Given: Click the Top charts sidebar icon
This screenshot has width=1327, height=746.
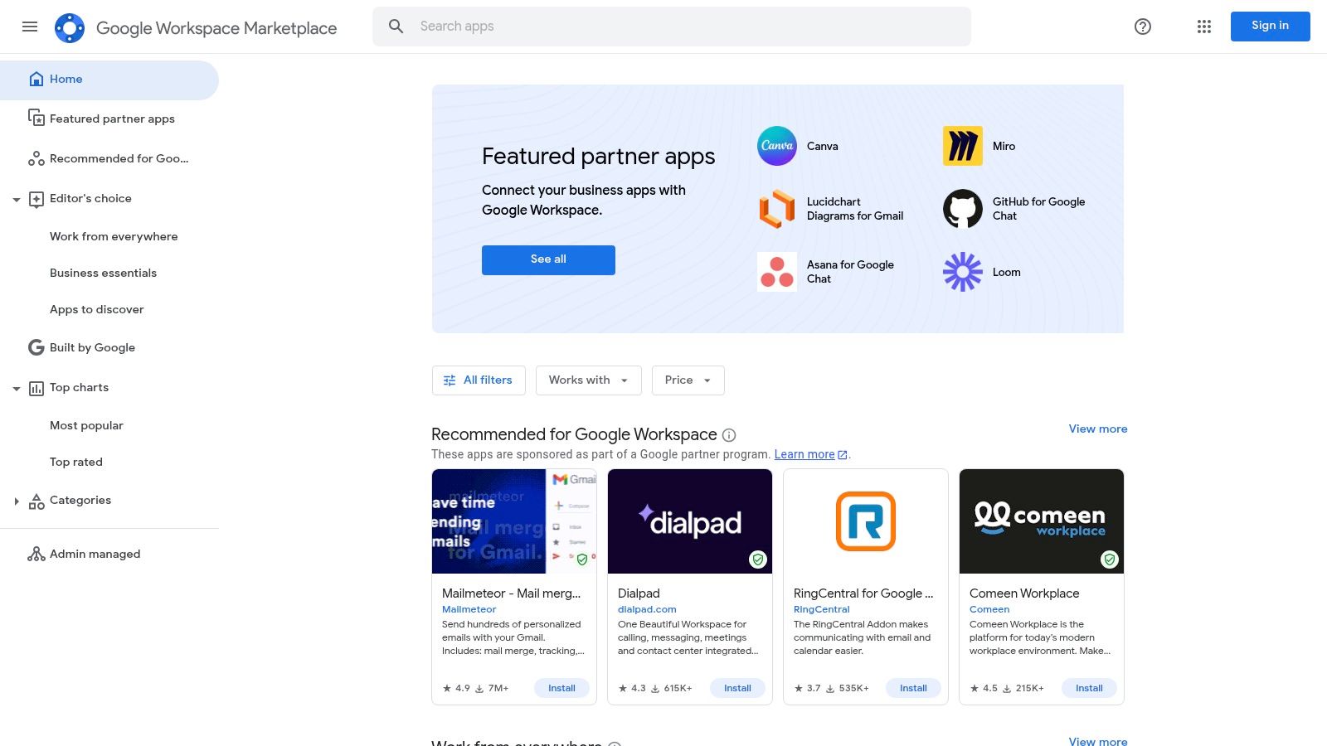Looking at the screenshot, I should 36,388.
